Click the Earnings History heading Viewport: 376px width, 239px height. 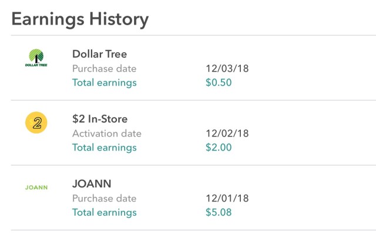pos(80,19)
